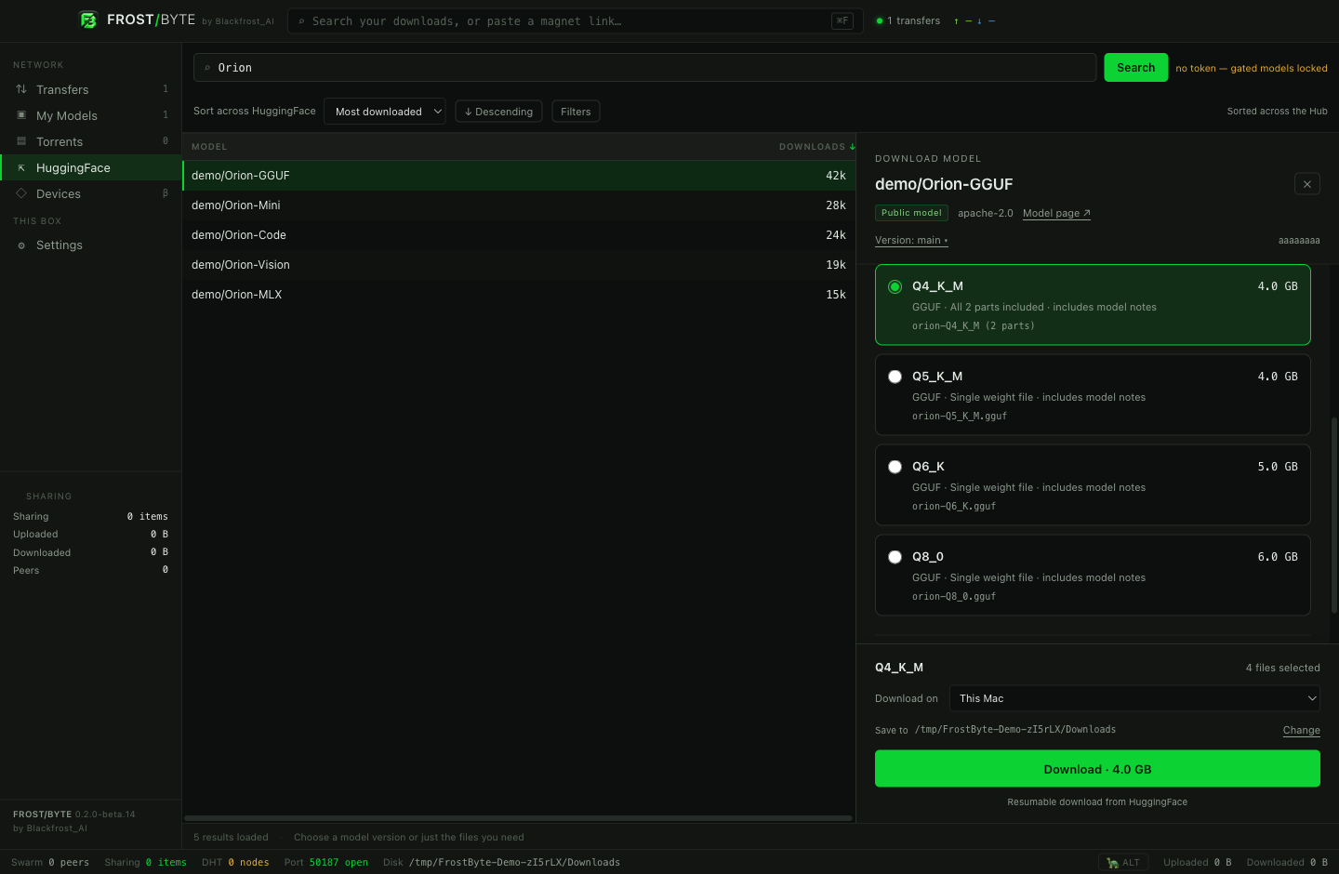Open the Download on This Mac dropdown
Image resolution: width=1339 pixels, height=874 pixels.
[x=1134, y=698]
